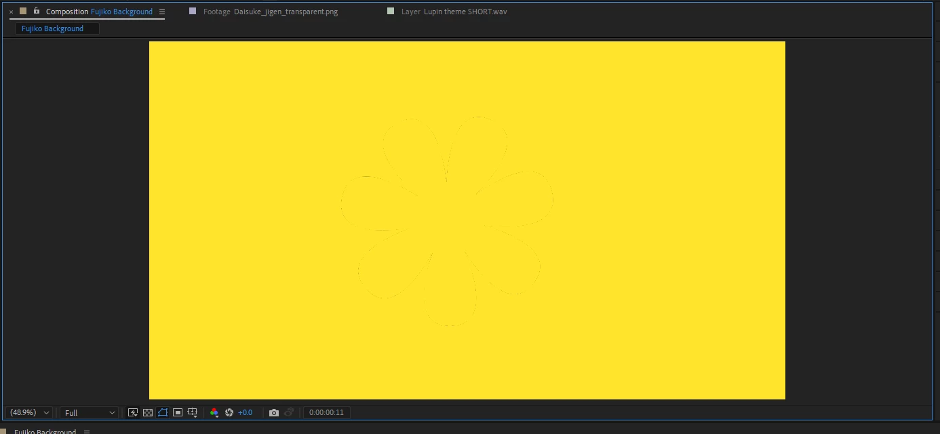Click the Reset Exposure icon
The height and width of the screenshot is (434, 940).
point(229,412)
